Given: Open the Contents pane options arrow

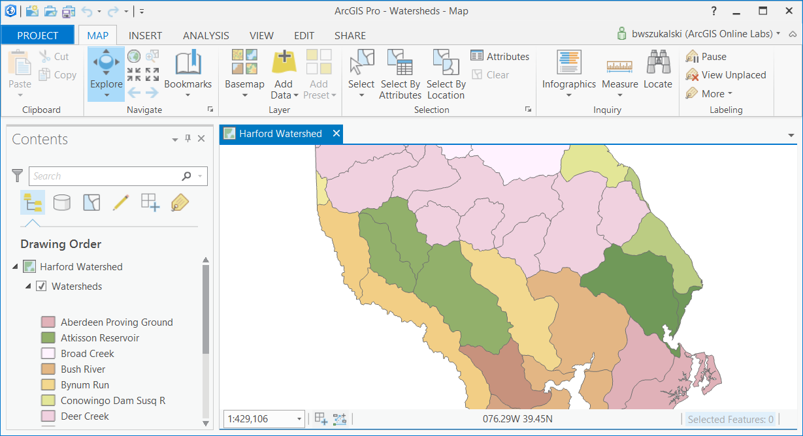Looking at the screenshot, I should tap(175, 139).
